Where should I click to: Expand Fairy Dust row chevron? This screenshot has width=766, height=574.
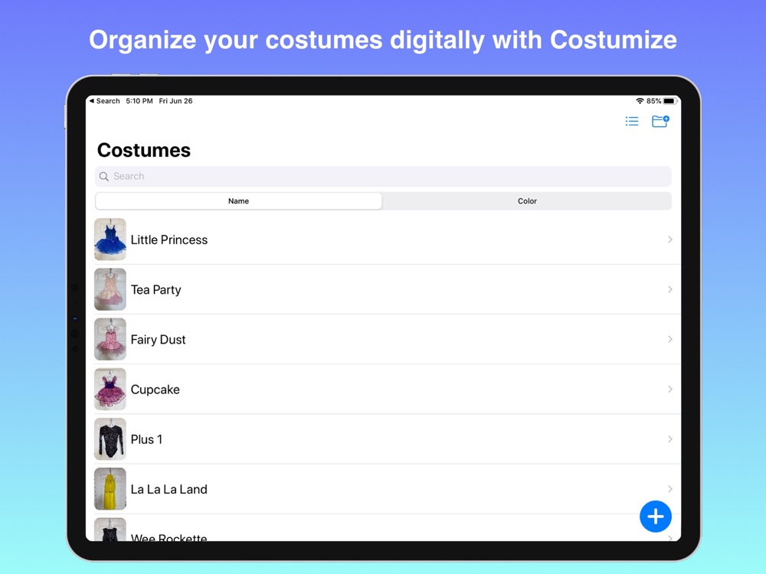(669, 339)
